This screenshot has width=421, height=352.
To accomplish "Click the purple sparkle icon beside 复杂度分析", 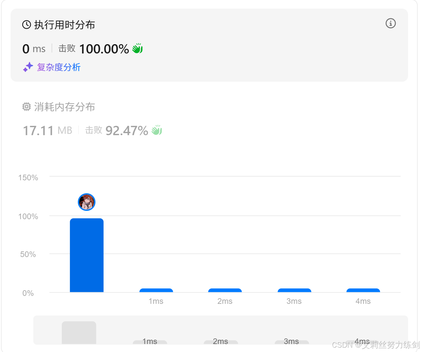I will pyautogui.click(x=28, y=67).
